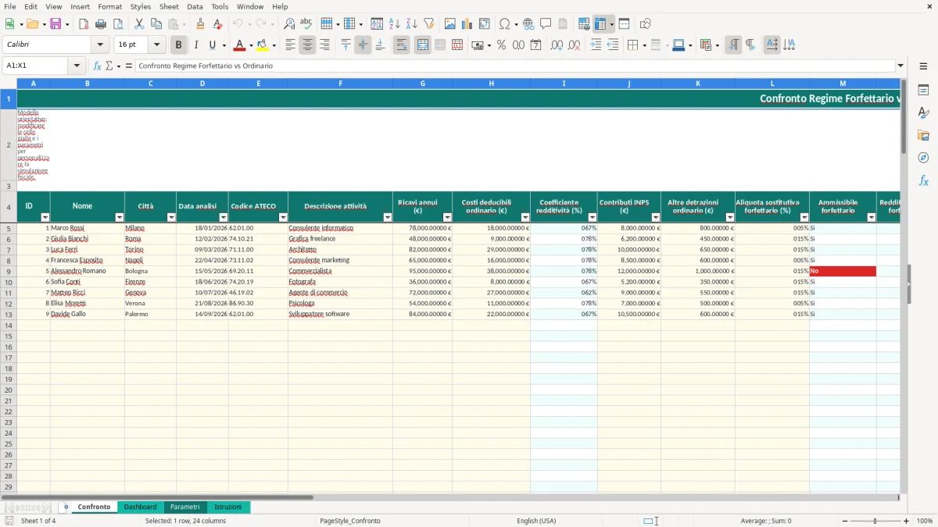The width and height of the screenshot is (938, 527).
Task: Click the Font Color red swatch button
Action: click(x=239, y=45)
